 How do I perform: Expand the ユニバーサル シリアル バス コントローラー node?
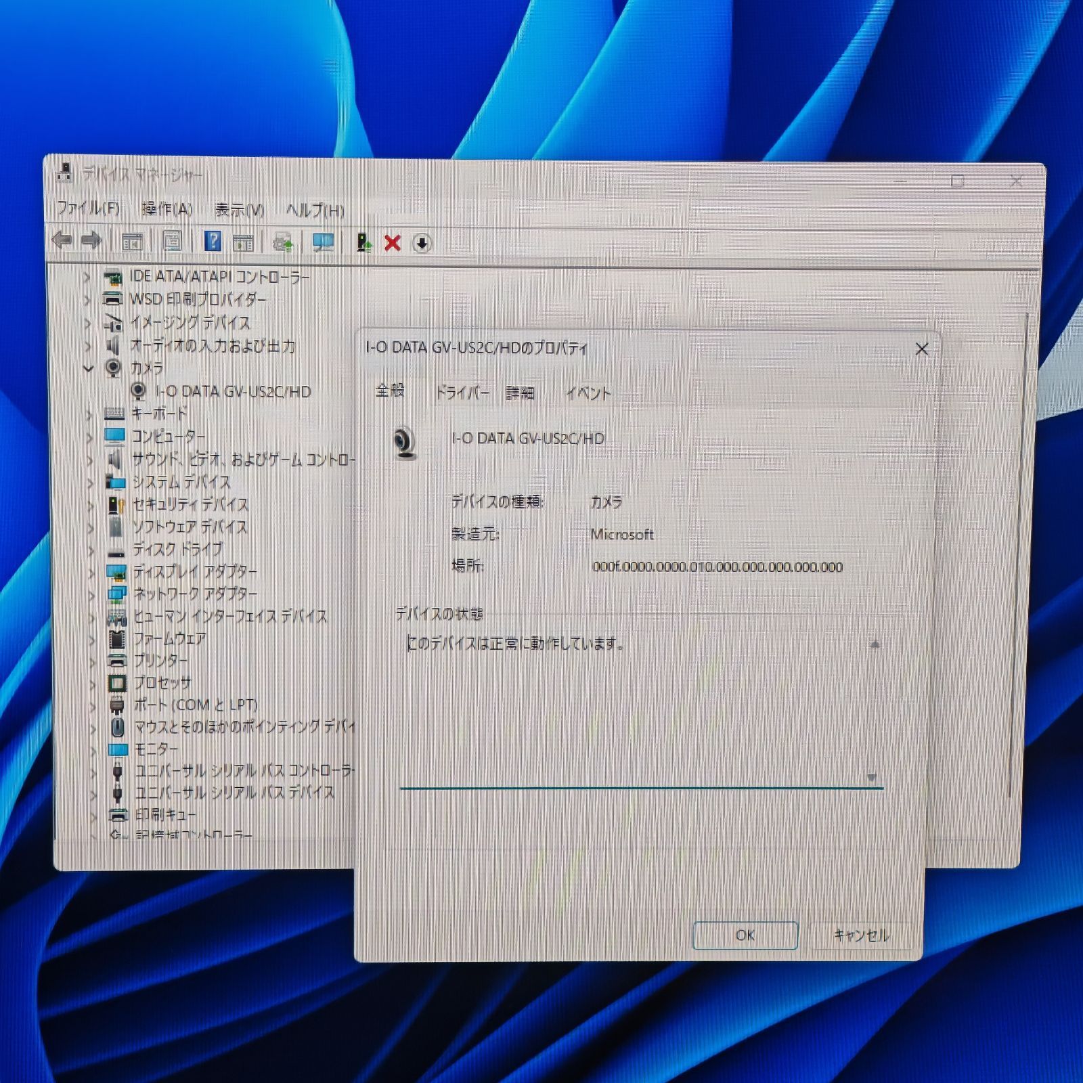pos(93,772)
